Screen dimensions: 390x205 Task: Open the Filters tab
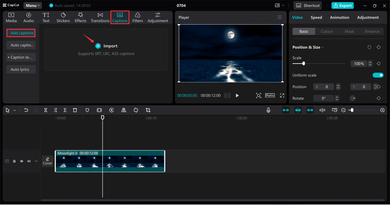[138, 18]
